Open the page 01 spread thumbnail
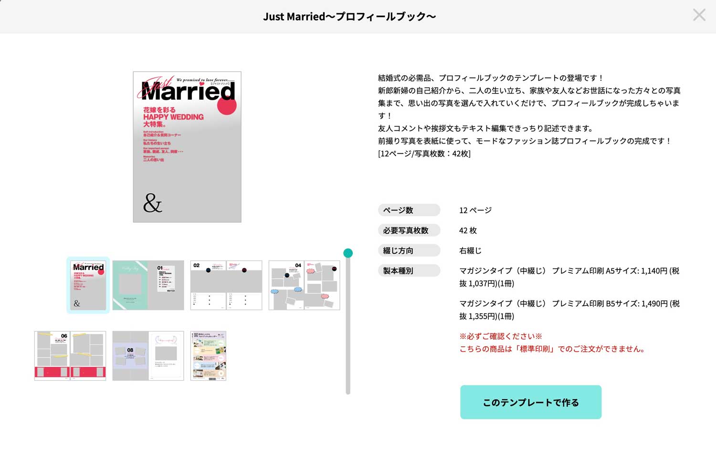 [x=148, y=285]
